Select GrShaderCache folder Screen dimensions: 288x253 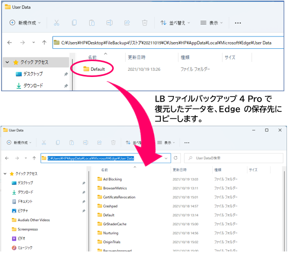coord(112,224)
